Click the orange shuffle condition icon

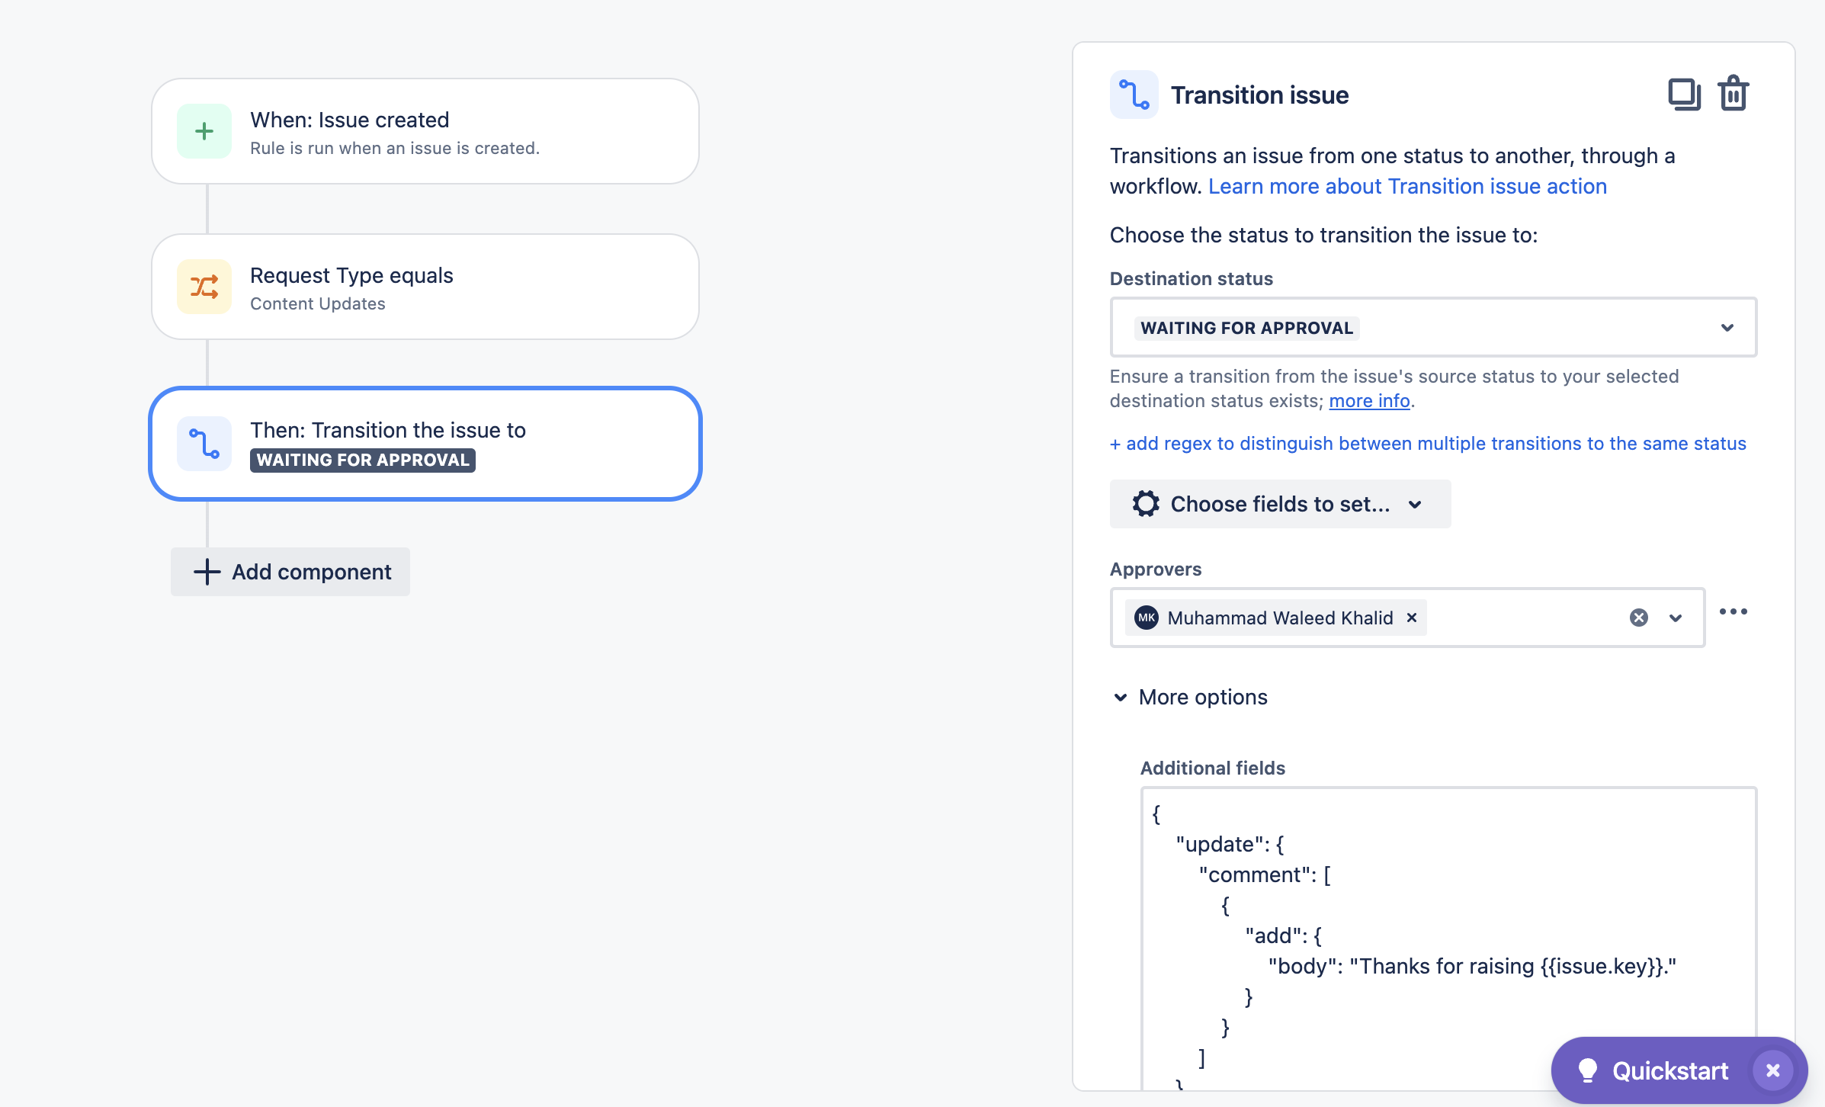[204, 287]
